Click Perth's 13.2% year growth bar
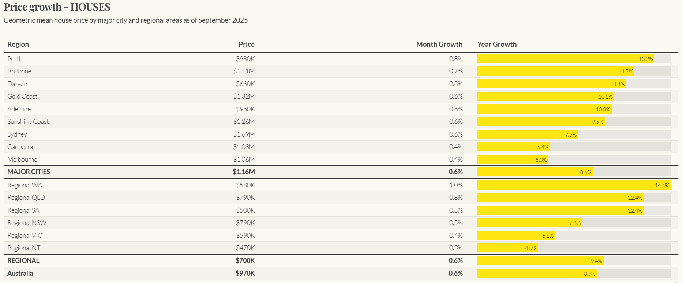 [566, 59]
